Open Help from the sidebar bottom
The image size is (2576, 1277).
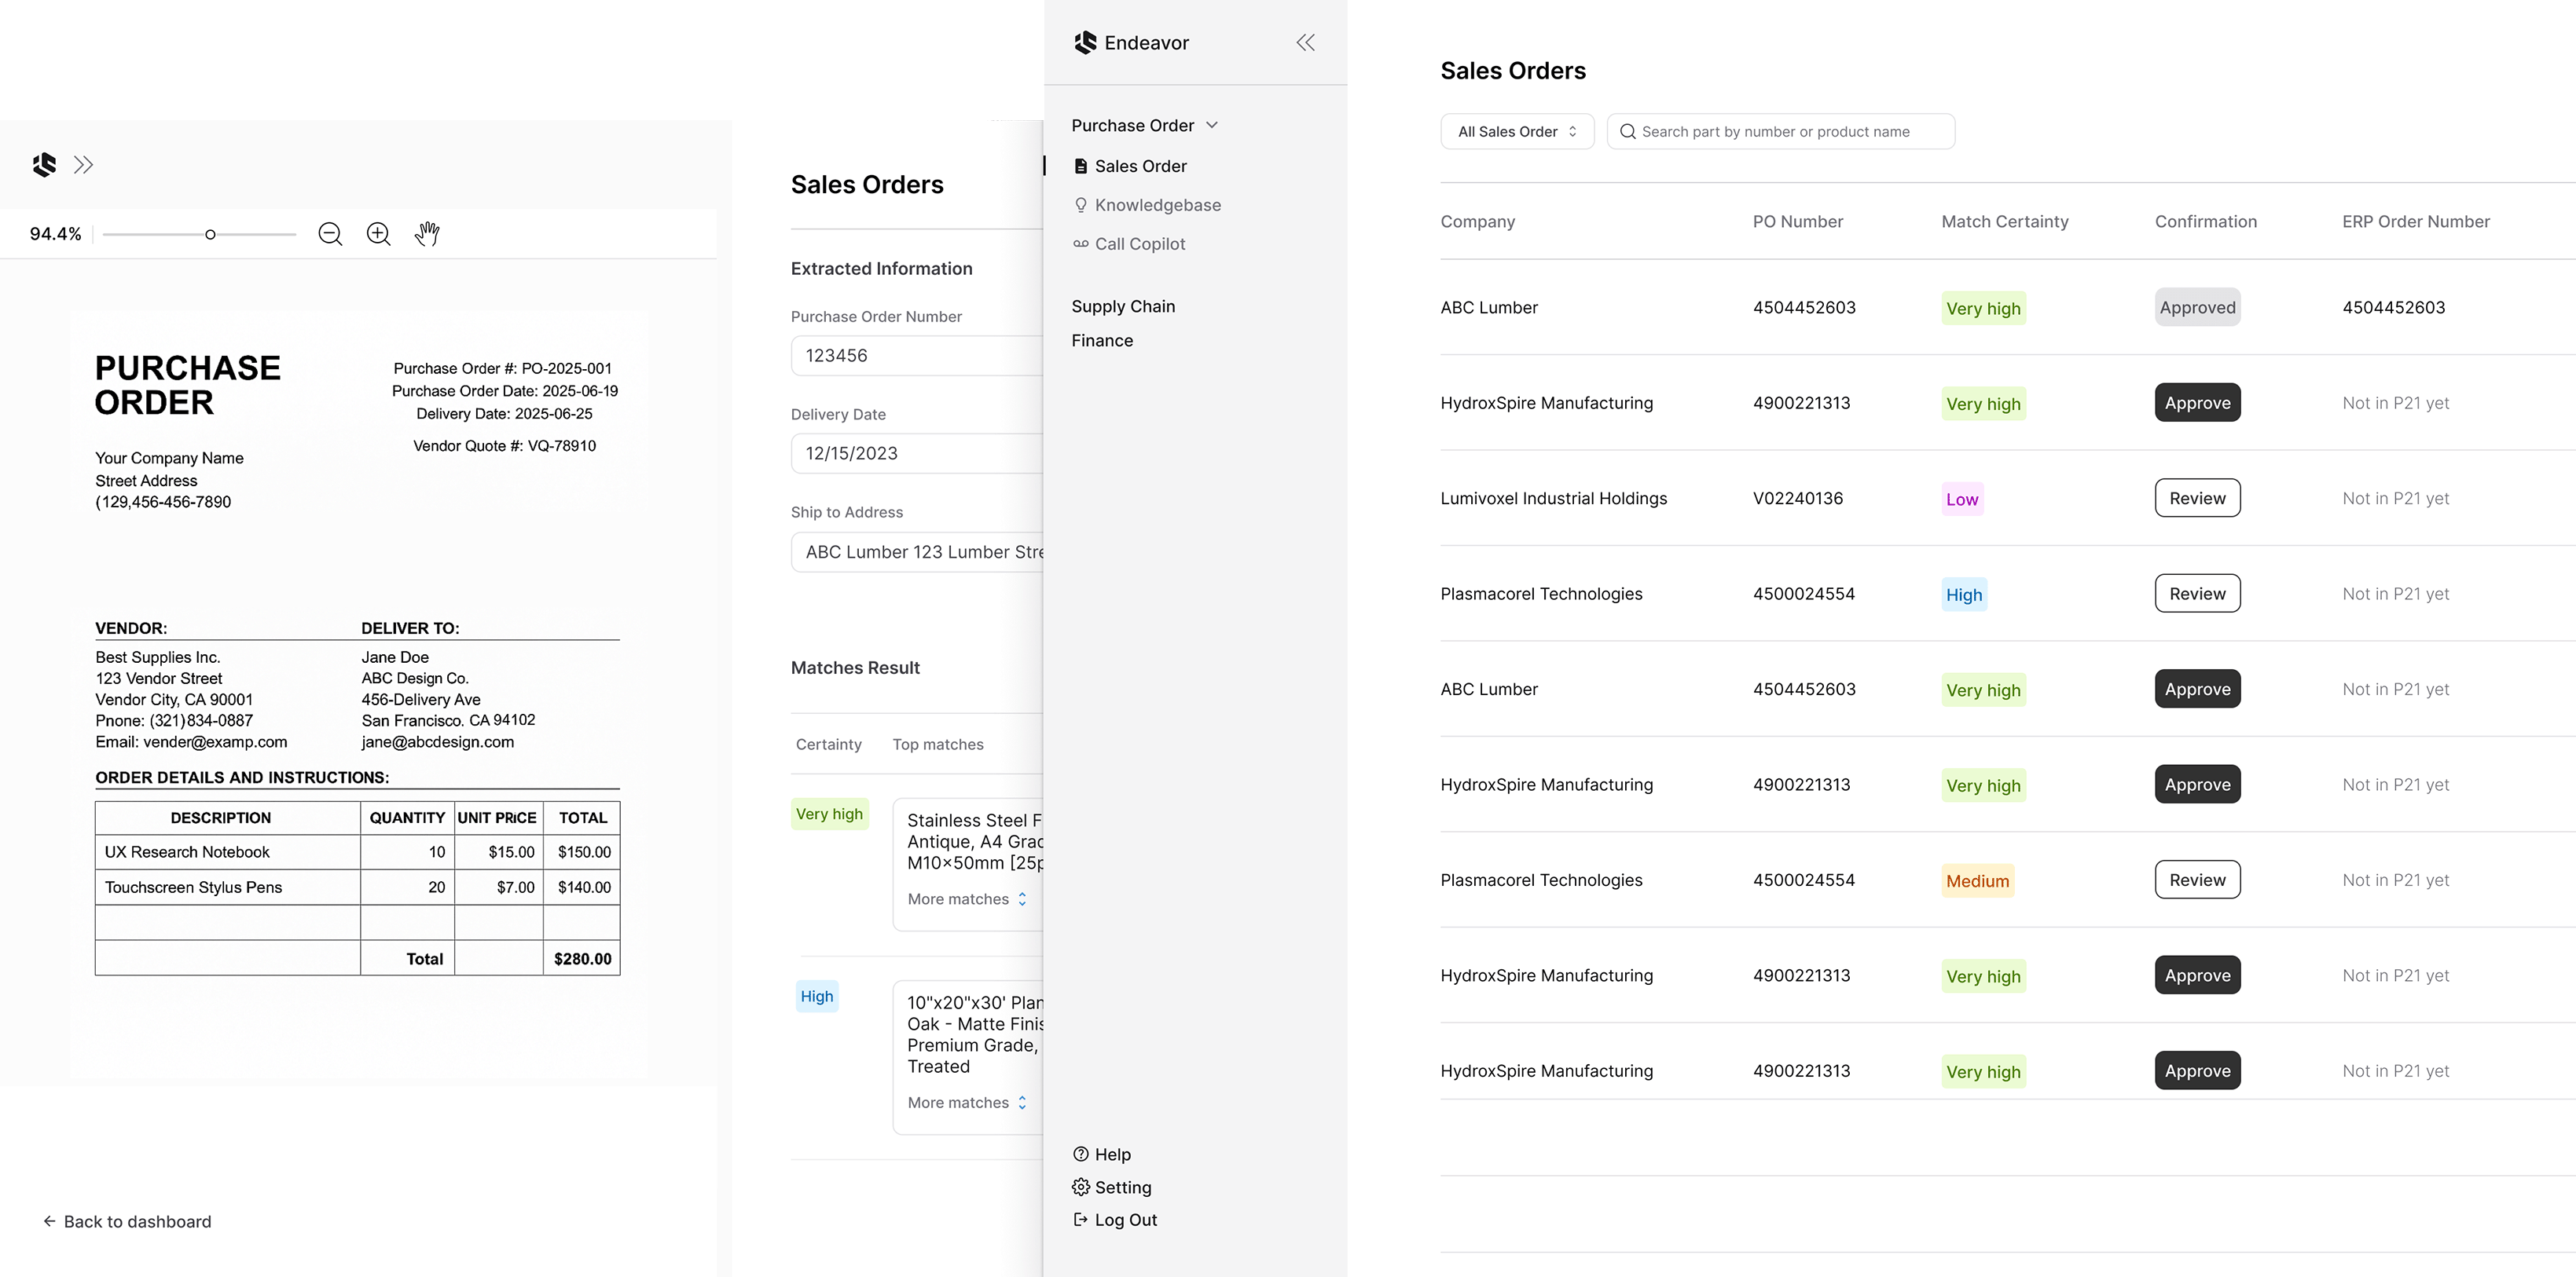(x=1102, y=1154)
